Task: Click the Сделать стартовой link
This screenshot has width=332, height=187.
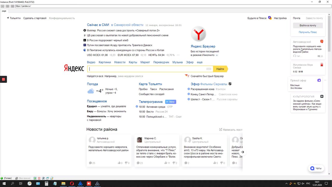Action: [35, 18]
